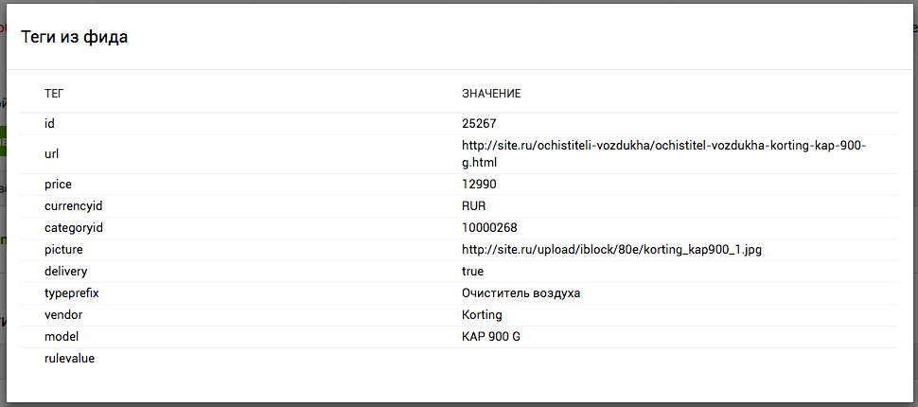The height and width of the screenshot is (407, 918).
Task: Open the ochistitel-vozdukha product URL value
Action: pos(663,154)
